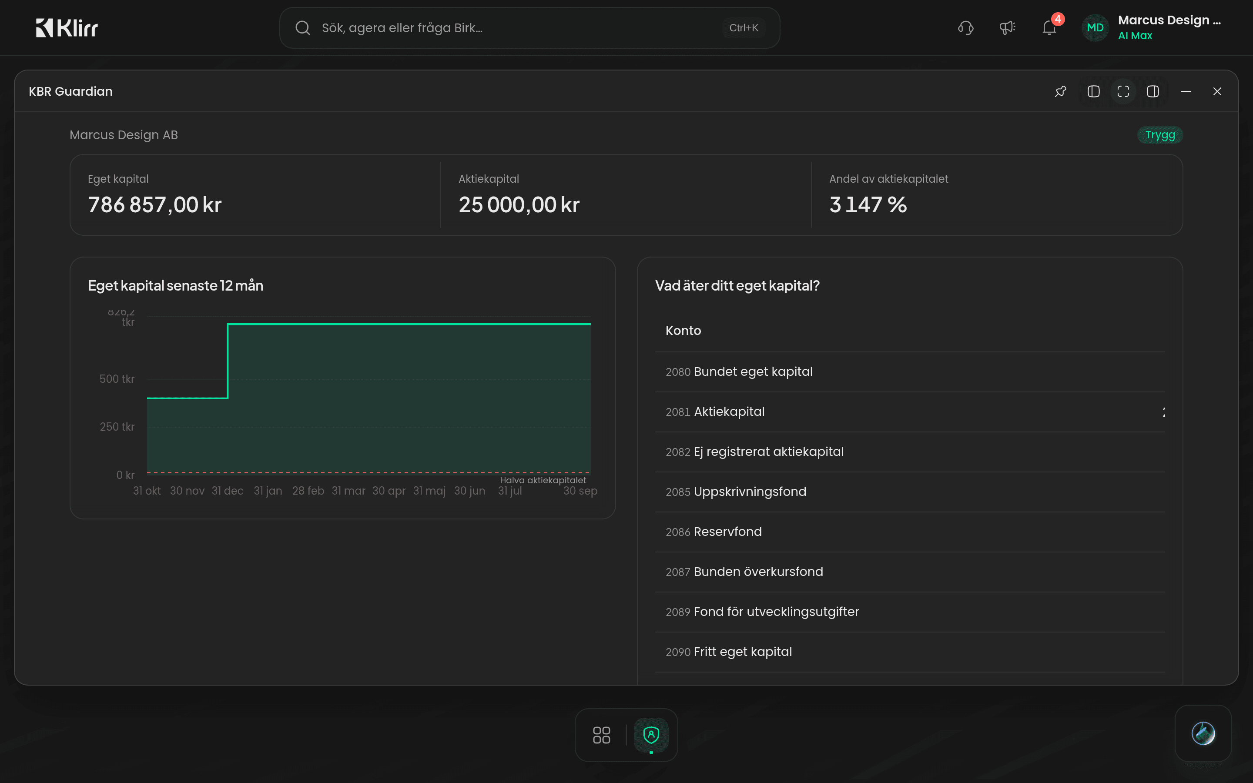Close the KBR Guardian window
1253x783 pixels.
coord(1217,92)
